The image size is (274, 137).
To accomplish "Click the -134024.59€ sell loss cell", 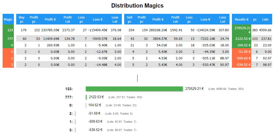I will click(205, 30).
